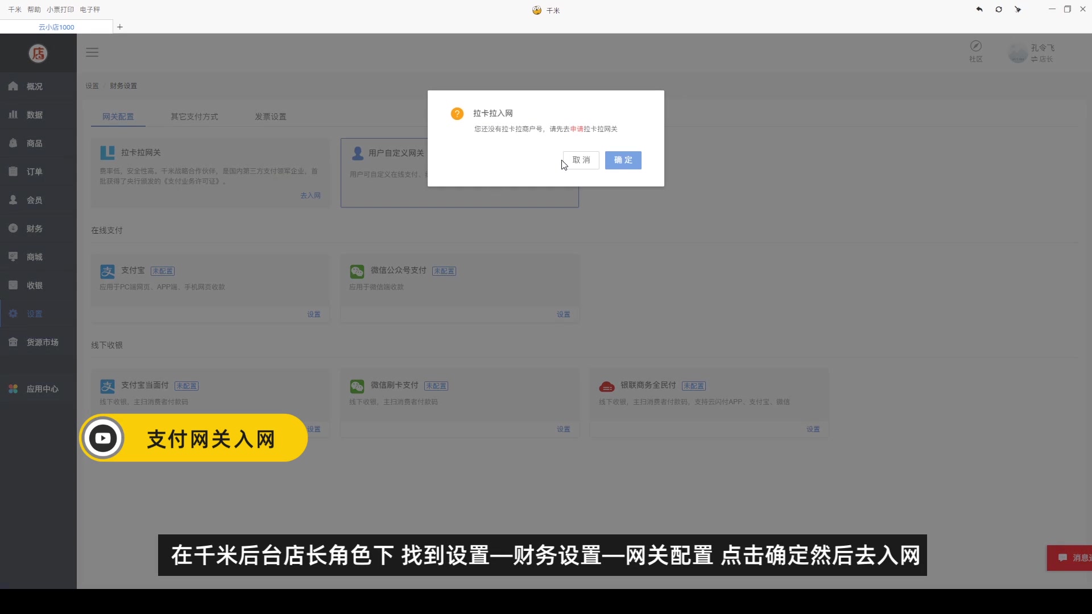Click the play icon on 支付网关入网 banner

(103, 438)
